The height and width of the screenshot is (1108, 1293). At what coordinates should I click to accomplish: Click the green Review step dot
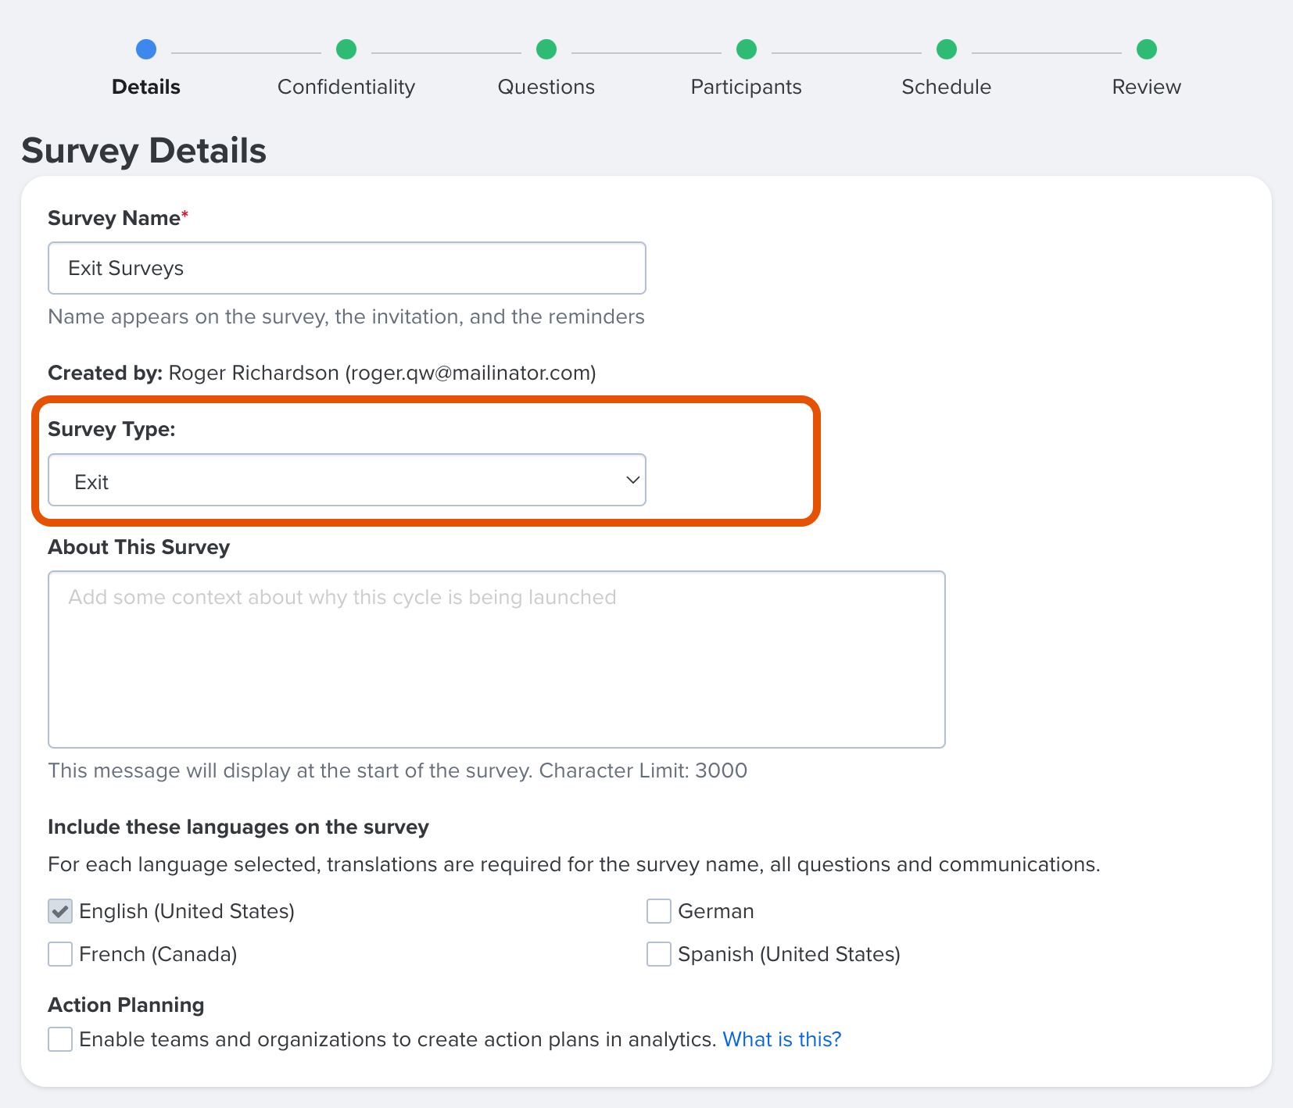1146,49
